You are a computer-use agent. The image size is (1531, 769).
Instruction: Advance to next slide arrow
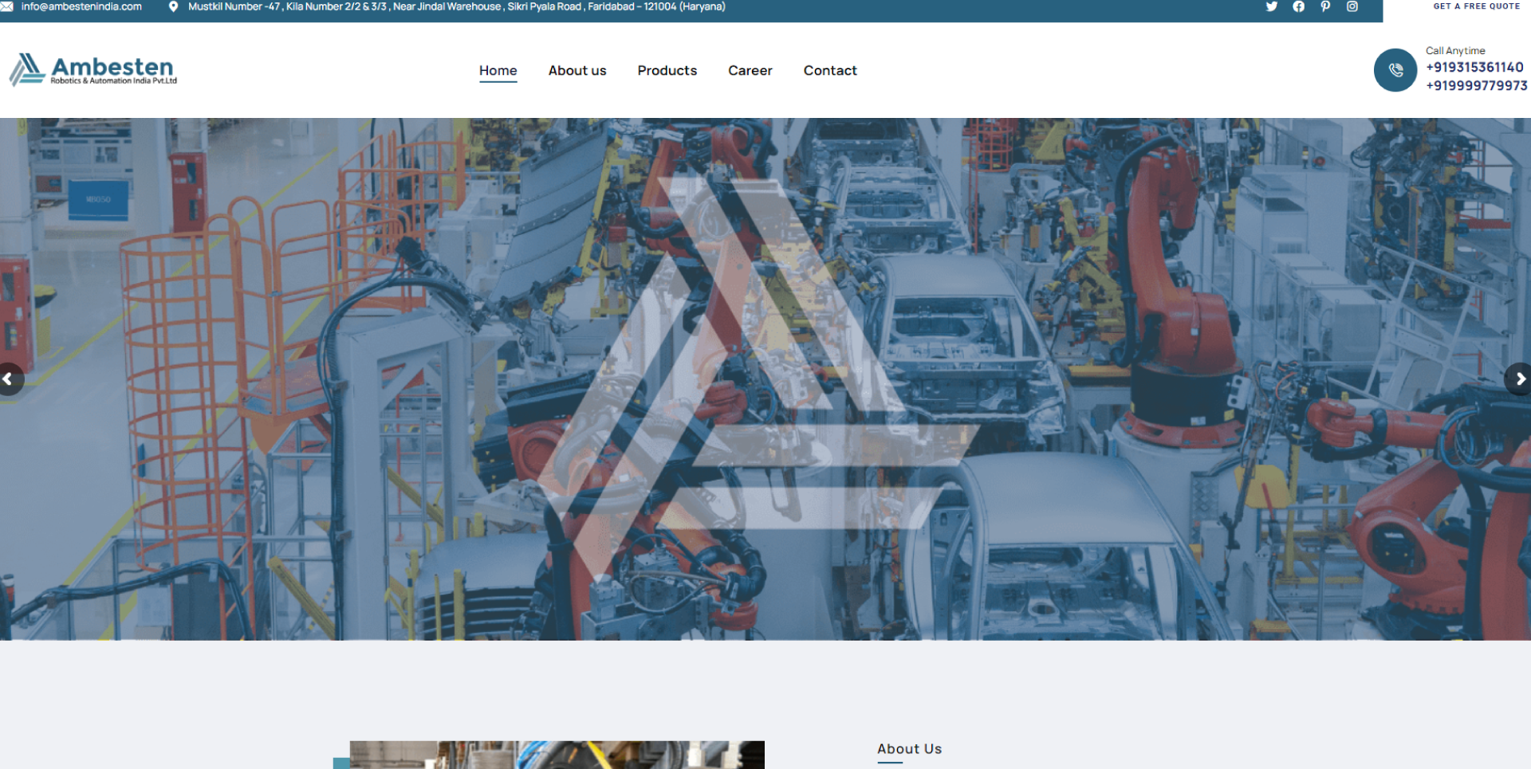point(1519,379)
